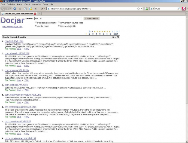Select the Jar file name radio button
Screen dimensions: 188x143
point(36,26)
